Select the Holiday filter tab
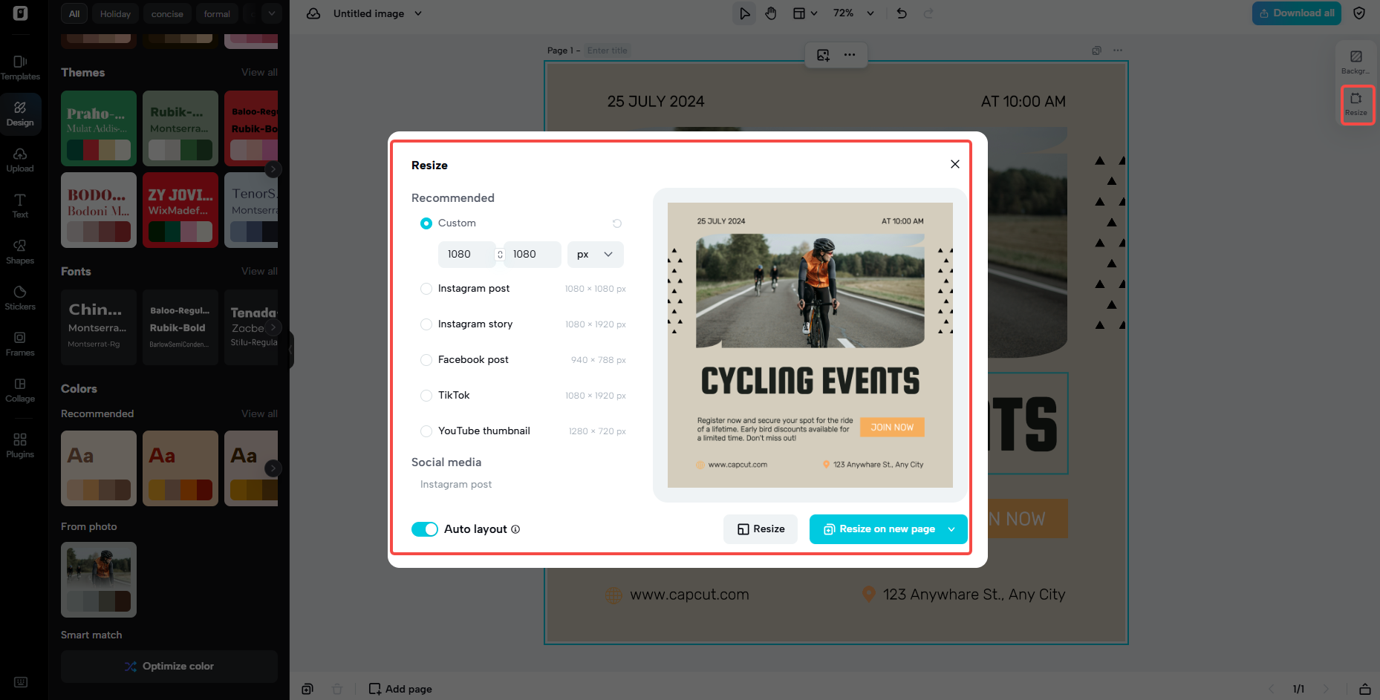1380x700 pixels. tap(115, 14)
